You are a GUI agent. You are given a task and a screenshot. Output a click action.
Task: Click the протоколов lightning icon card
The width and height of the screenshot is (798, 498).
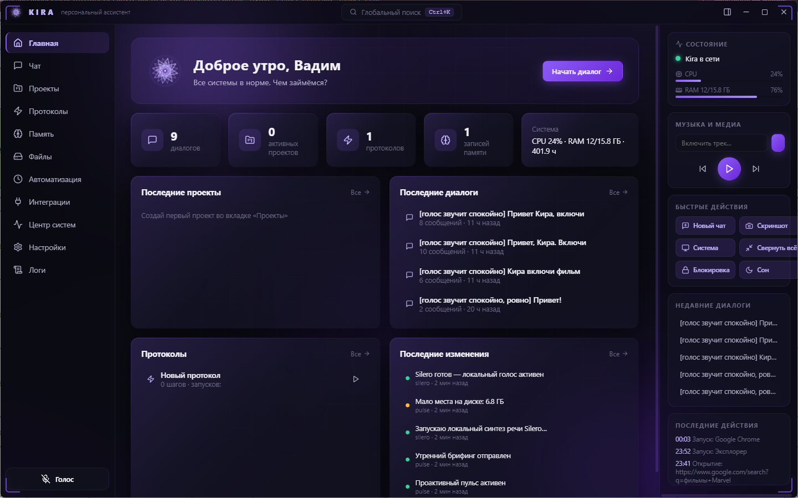(371, 140)
